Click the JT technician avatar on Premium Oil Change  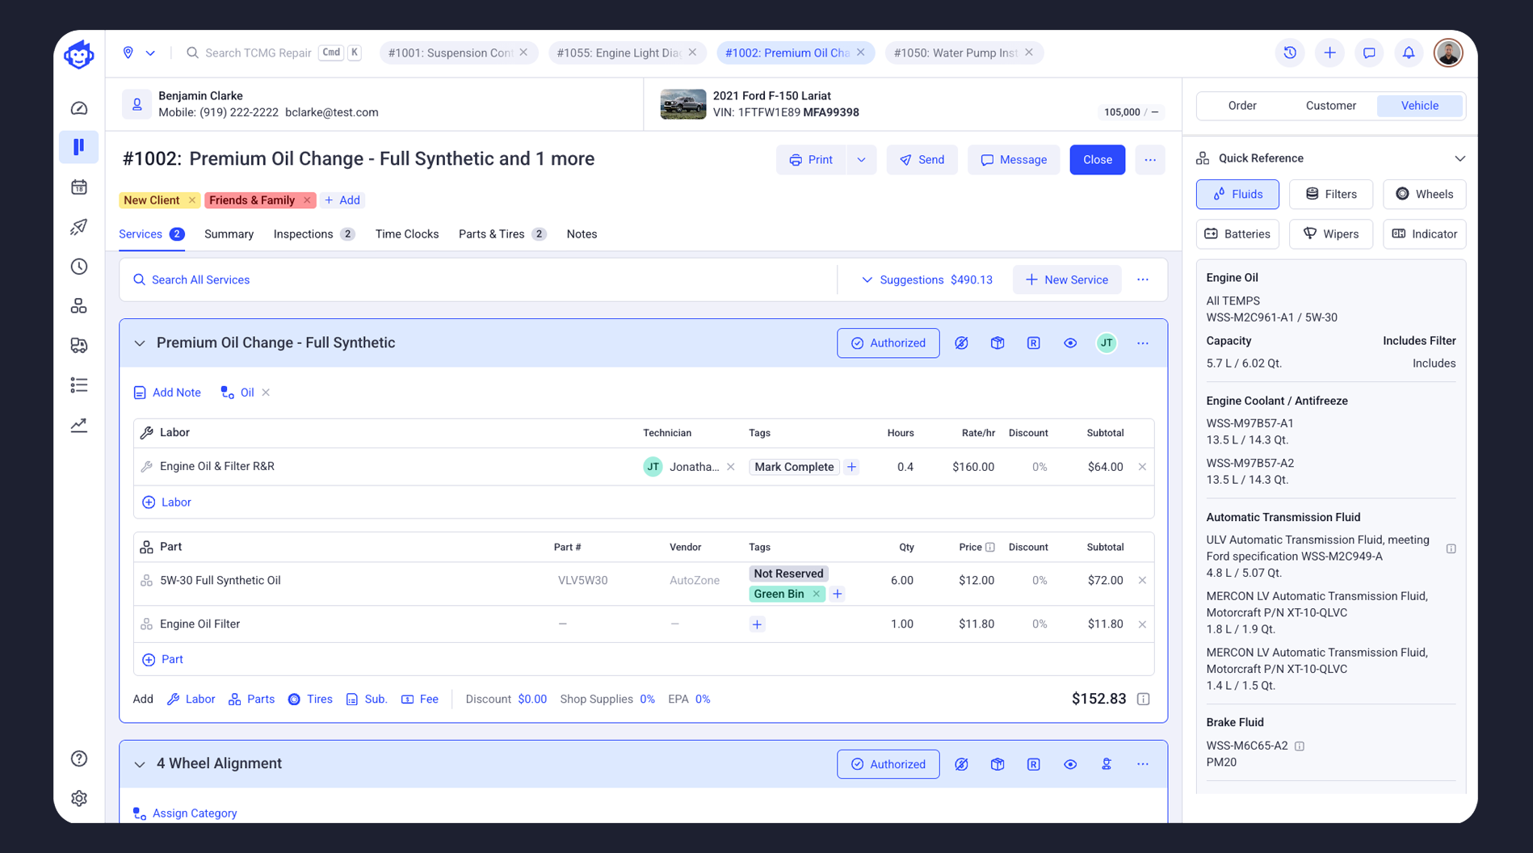pyautogui.click(x=1107, y=343)
